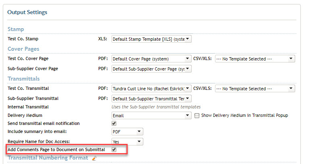Click the Add Comments Page label text

point(56,150)
